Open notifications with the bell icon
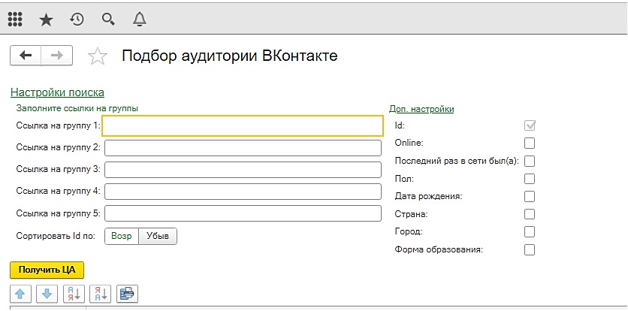This screenshot has height=311, width=628. 140,20
